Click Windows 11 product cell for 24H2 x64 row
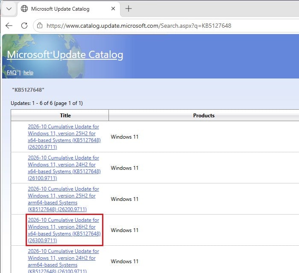 (x=125, y=168)
